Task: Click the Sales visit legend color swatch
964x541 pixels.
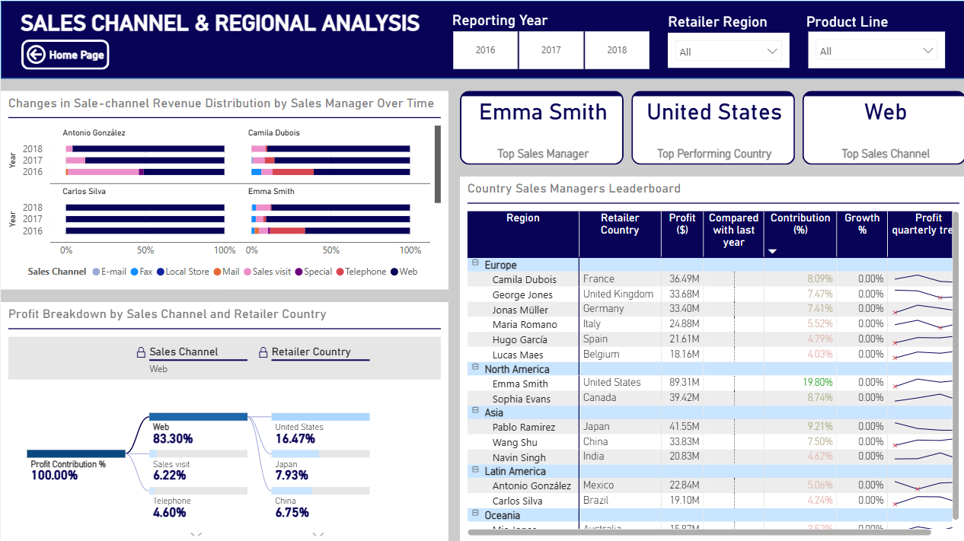Action: coord(247,272)
